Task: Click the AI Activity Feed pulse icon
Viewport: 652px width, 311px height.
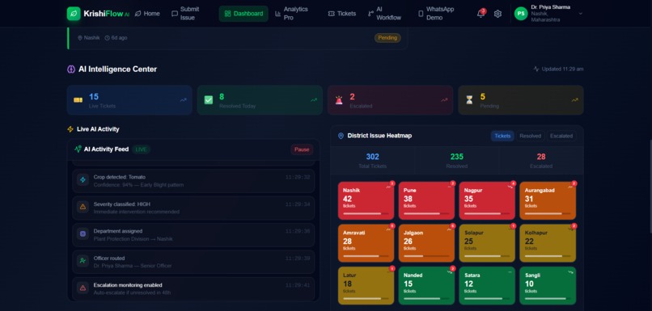Action: [78, 149]
